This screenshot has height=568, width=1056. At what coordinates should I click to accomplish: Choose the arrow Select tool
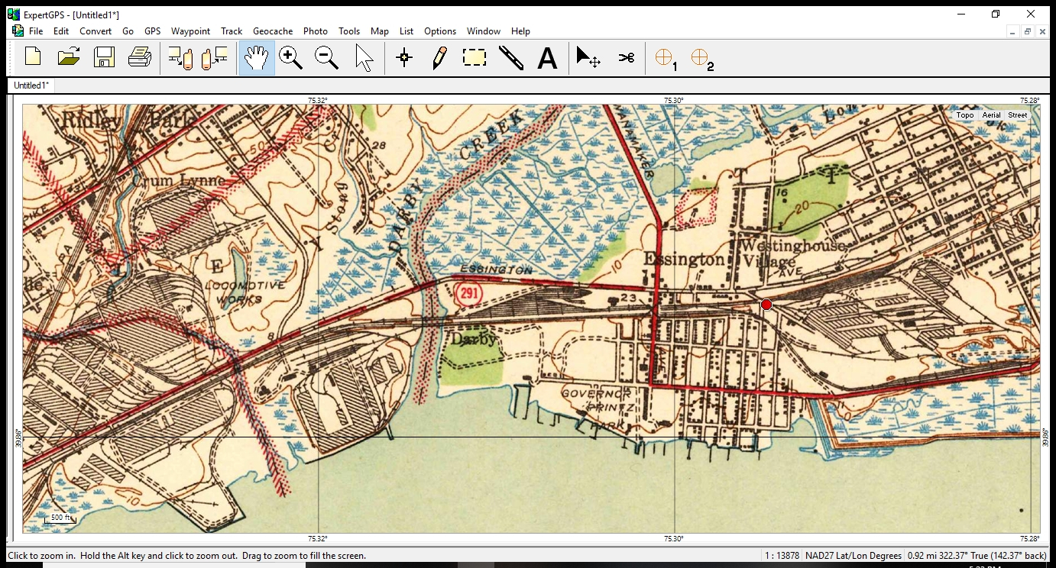tap(364, 58)
